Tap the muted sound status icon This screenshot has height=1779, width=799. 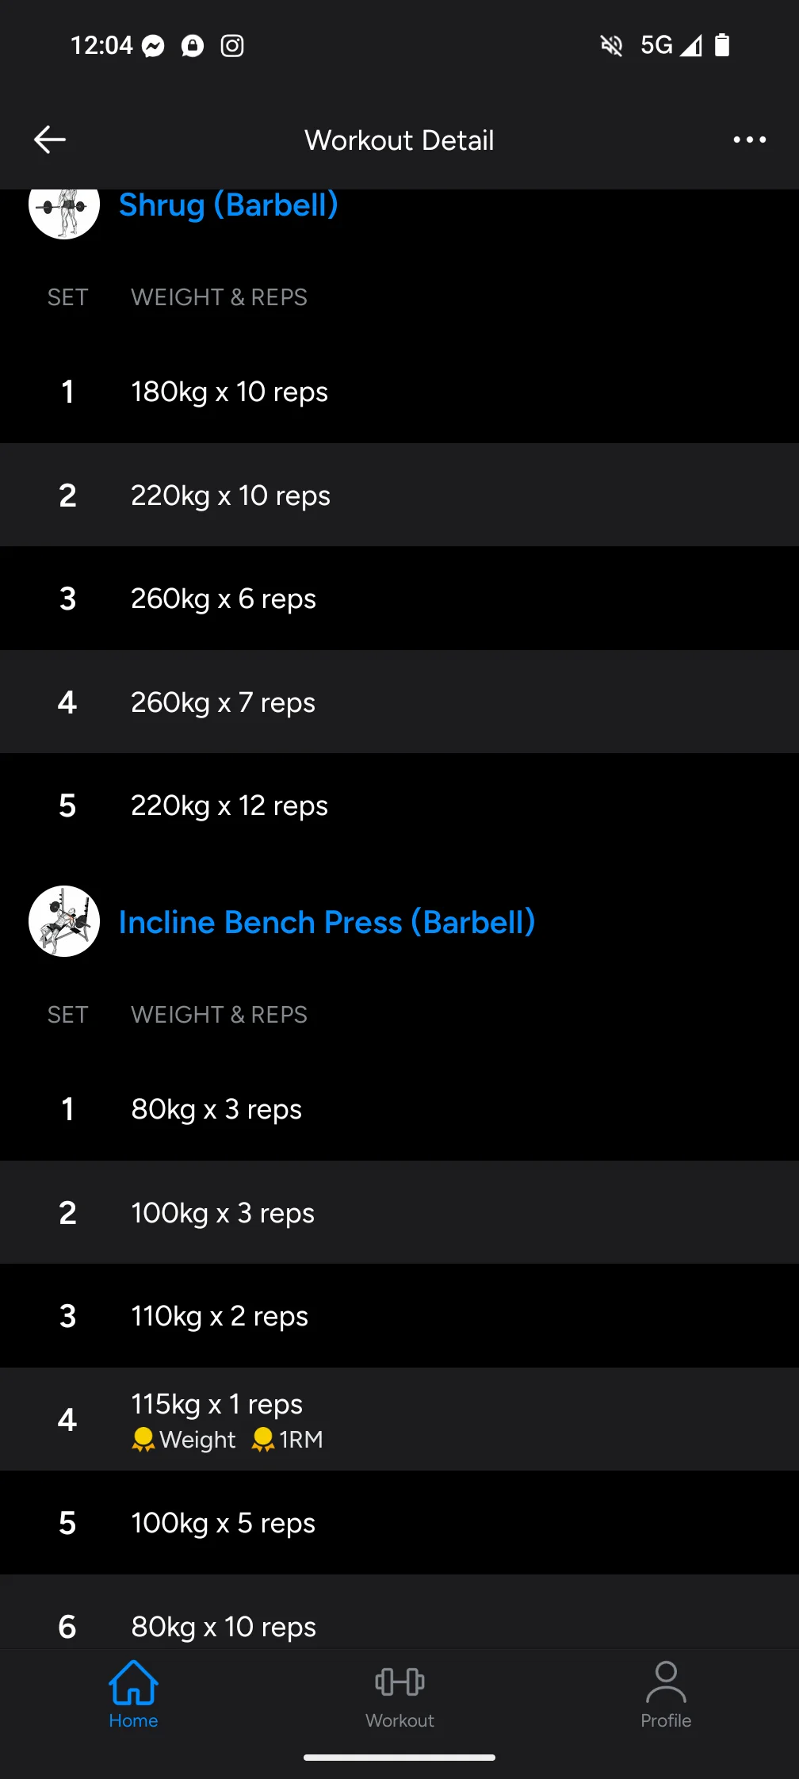[611, 46]
